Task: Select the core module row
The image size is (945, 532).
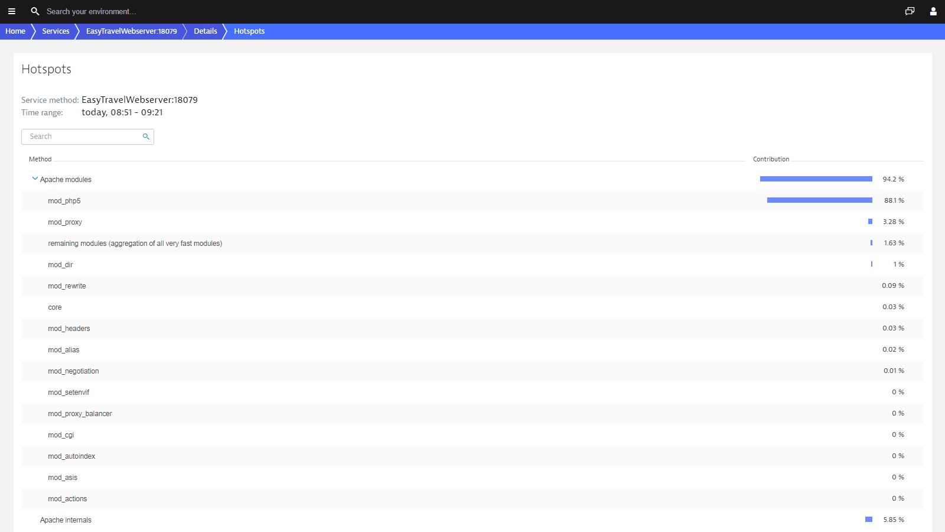Action: point(472,307)
